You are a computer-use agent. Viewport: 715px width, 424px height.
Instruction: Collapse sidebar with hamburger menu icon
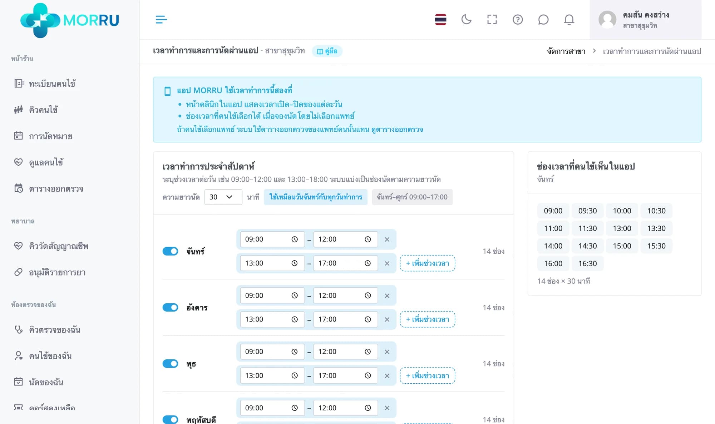tap(161, 19)
